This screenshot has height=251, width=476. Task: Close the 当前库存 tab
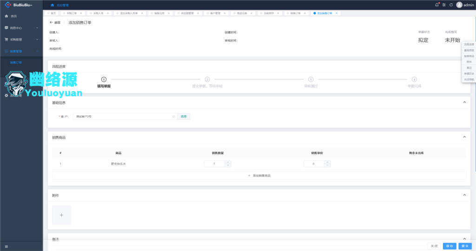tap(278, 13)
